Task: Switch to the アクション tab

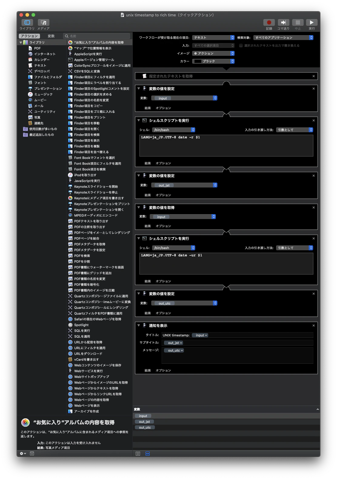Action: [29, 36]
